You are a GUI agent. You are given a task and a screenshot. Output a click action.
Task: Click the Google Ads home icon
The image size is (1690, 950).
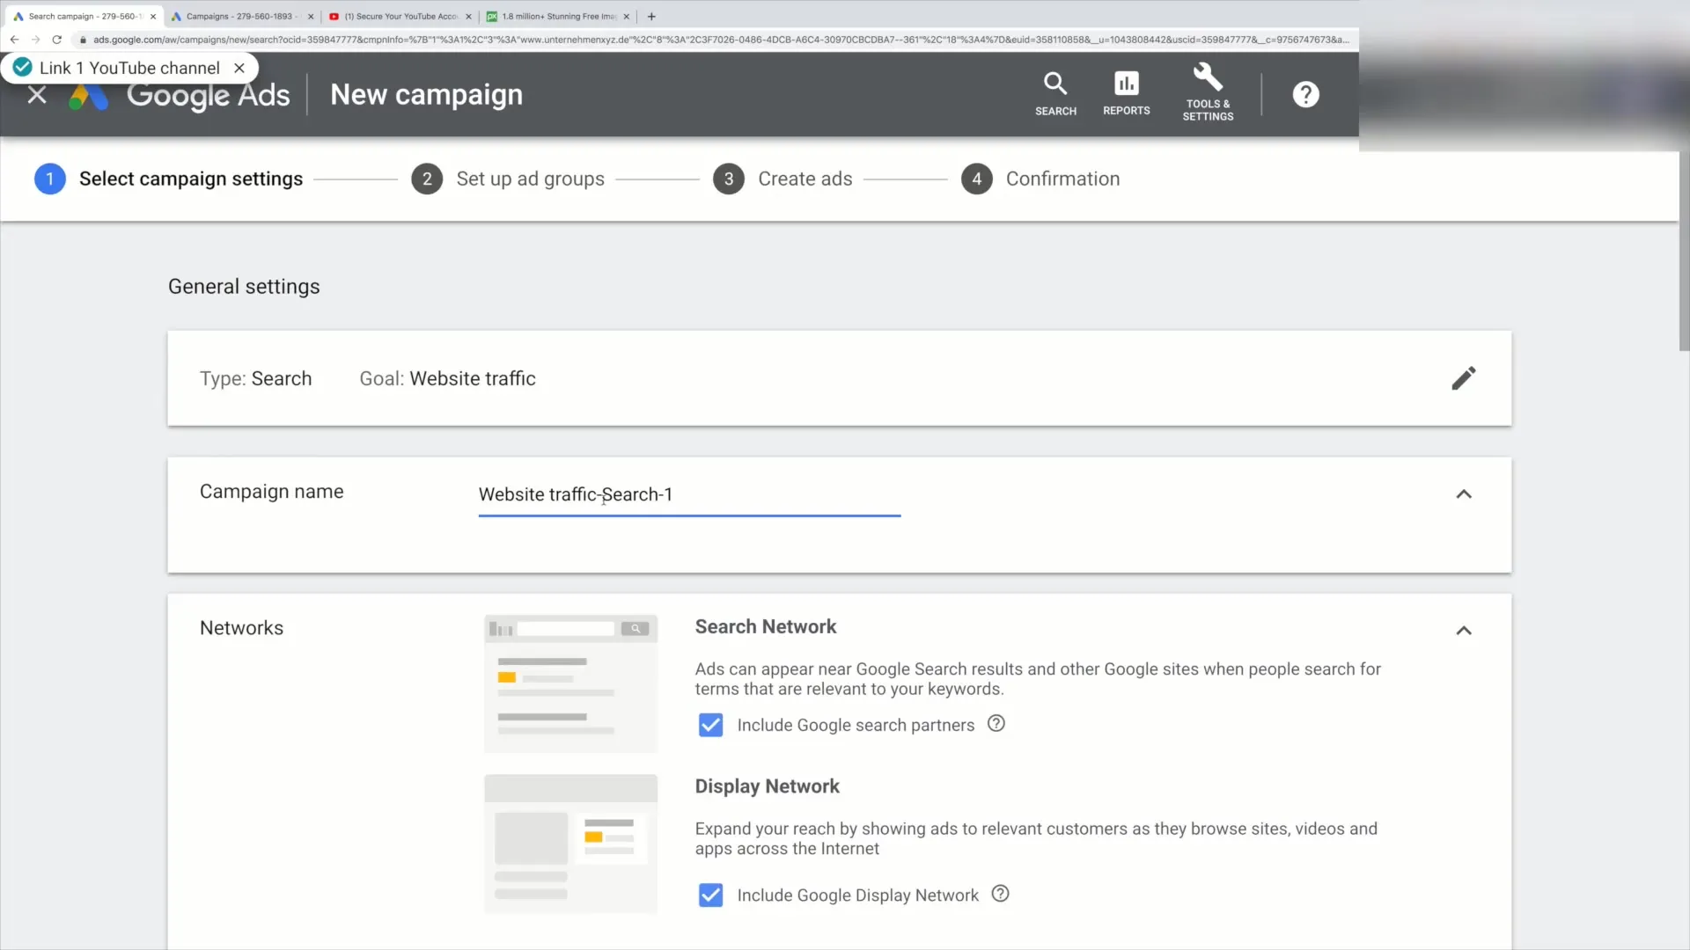click(x=87, y=94)
